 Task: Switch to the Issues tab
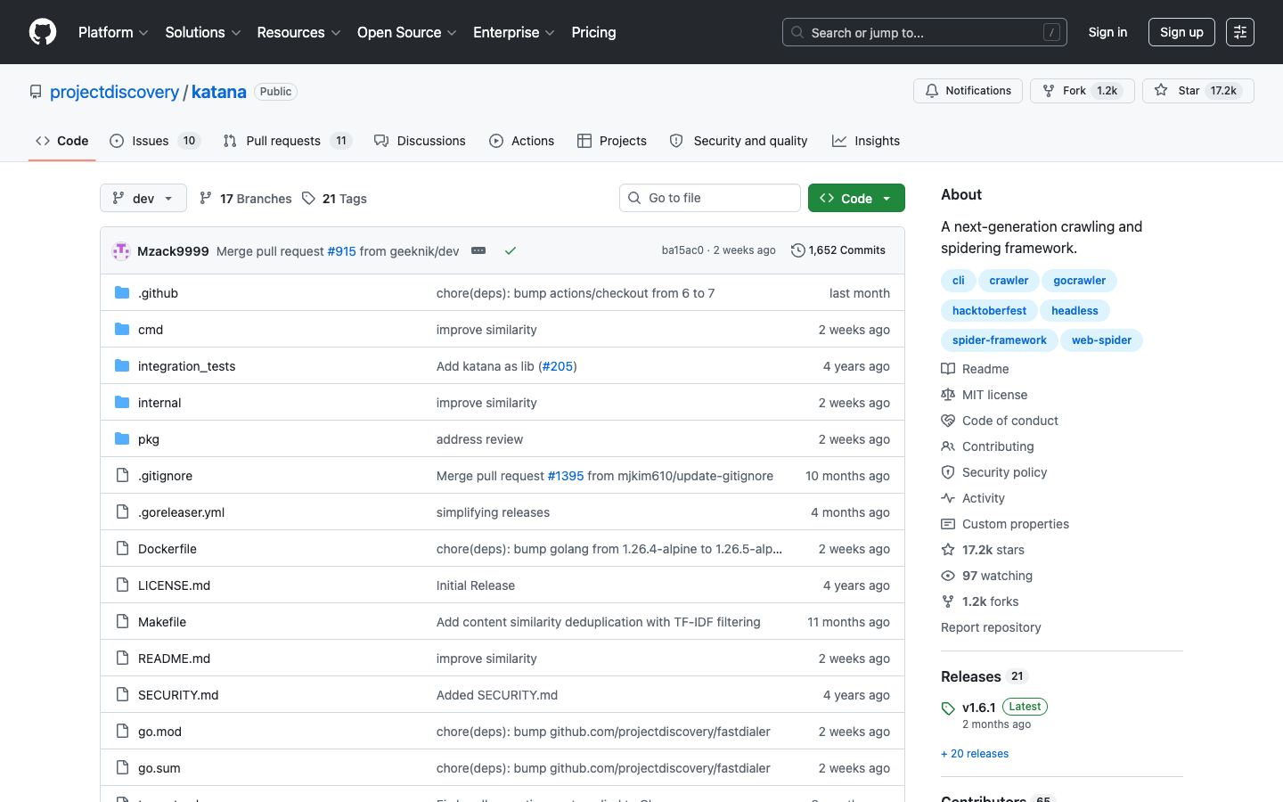[x=155, y=141]
